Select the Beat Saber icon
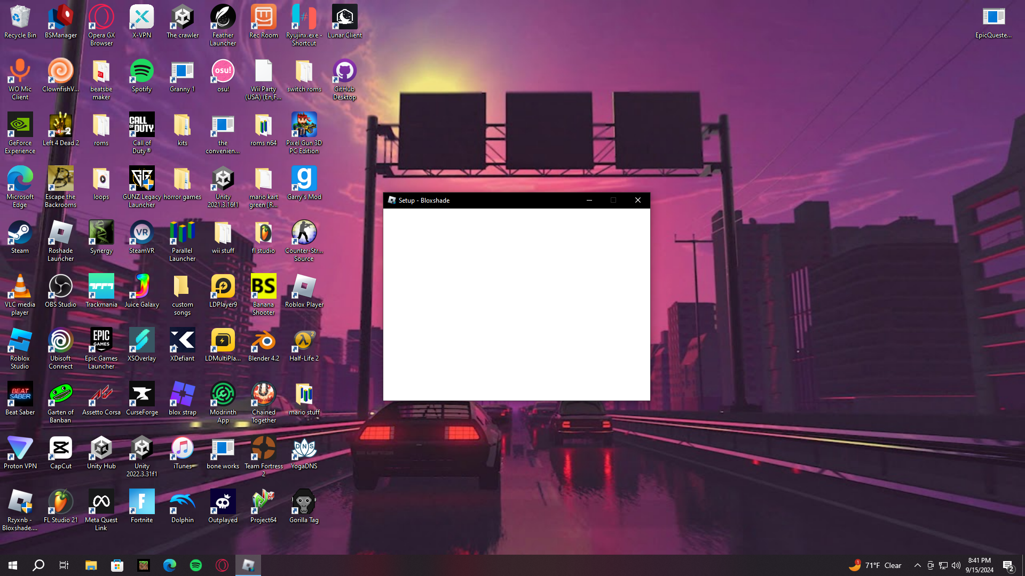 (20, 395)
